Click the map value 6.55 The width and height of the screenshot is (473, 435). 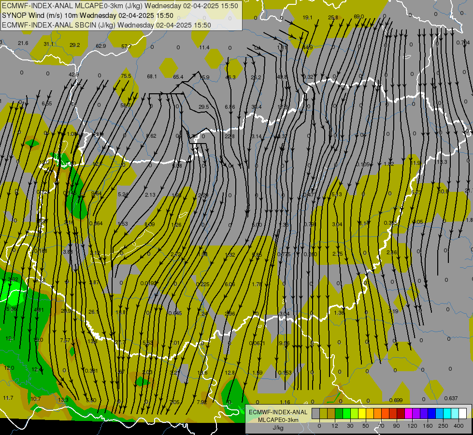pos(47,103)
